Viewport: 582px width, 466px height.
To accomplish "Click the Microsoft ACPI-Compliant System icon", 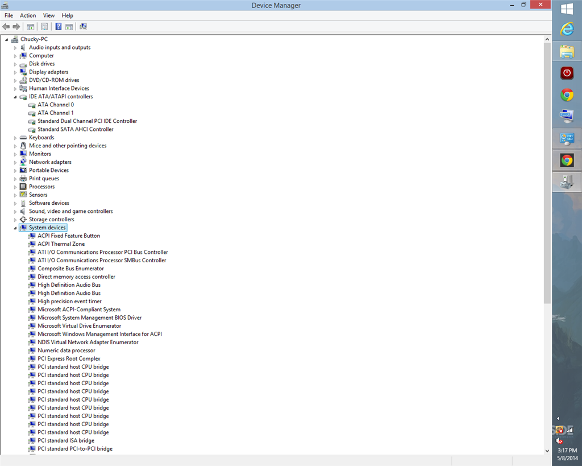I will [x=32, y=309].
